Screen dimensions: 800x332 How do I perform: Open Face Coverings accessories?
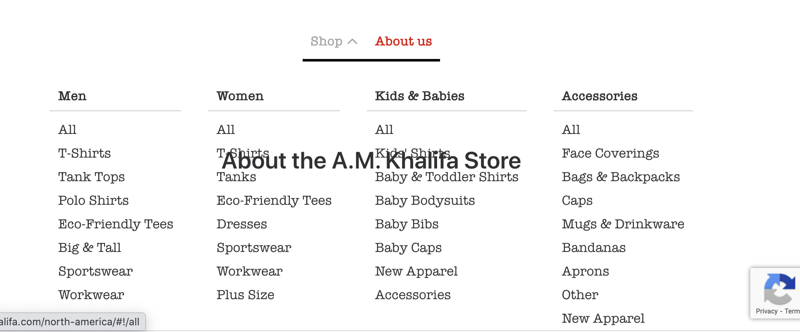(610, 153)
